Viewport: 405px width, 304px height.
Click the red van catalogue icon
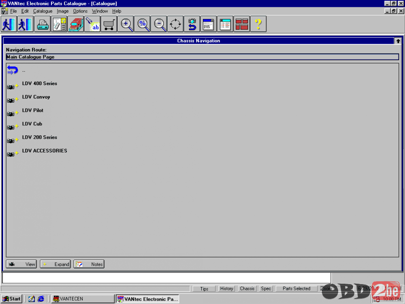click(76, 24)
